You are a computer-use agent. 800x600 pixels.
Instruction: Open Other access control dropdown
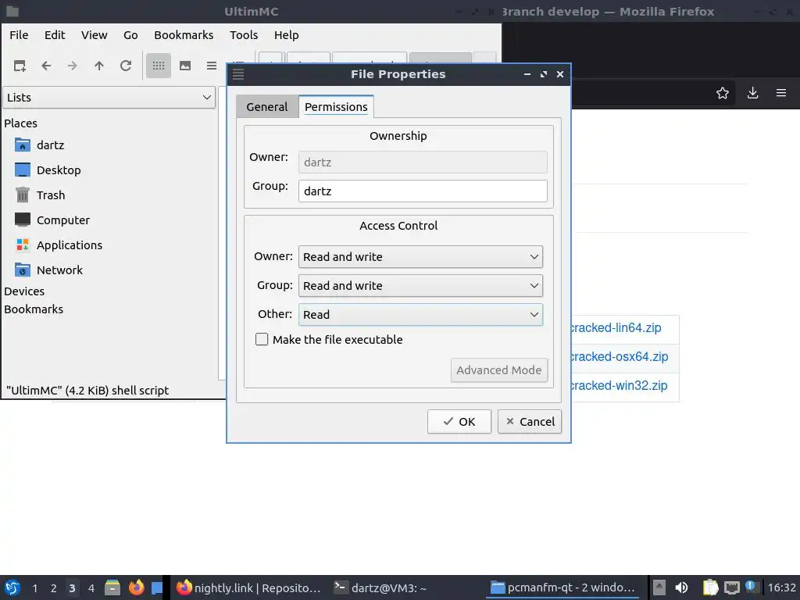click(x=420, y=315)
